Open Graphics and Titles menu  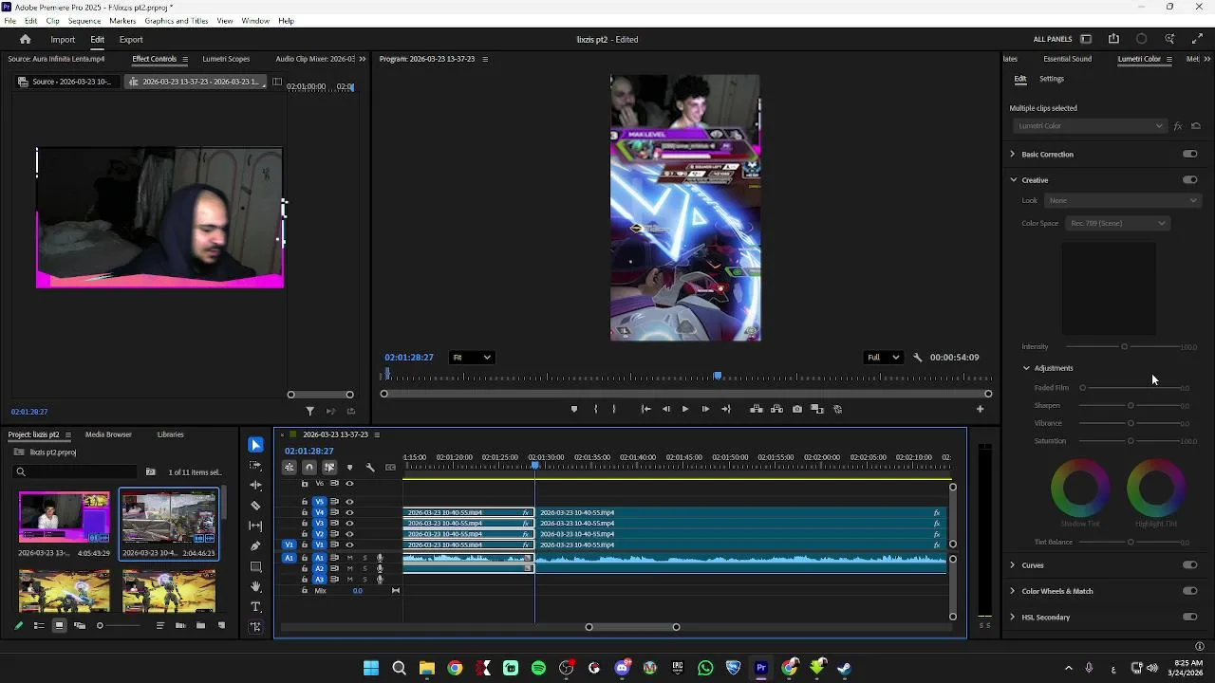177,21
